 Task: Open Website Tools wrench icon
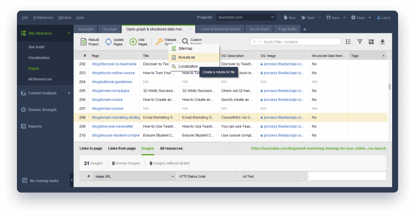pos(159,41)
